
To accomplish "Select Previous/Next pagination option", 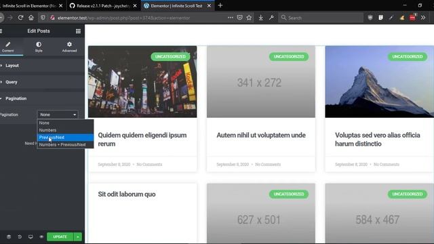I will coord(65,137).
